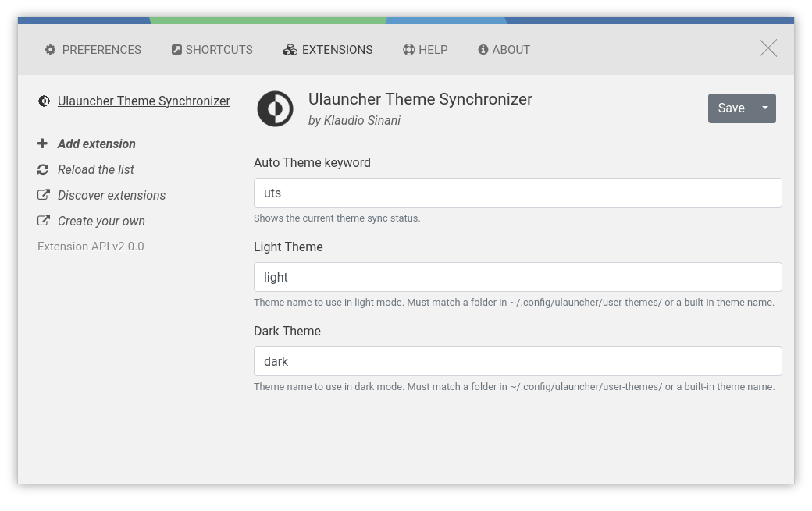Click the Extensions cubes icon
This screenshot has width=812, height=511.
click(x=290, y=50)
